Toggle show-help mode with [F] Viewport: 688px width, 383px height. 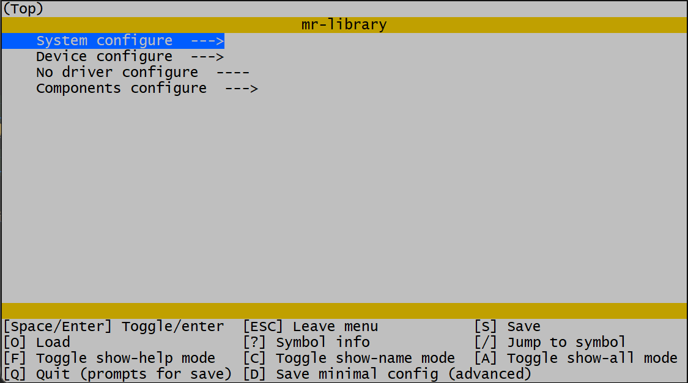click(109, 359)
